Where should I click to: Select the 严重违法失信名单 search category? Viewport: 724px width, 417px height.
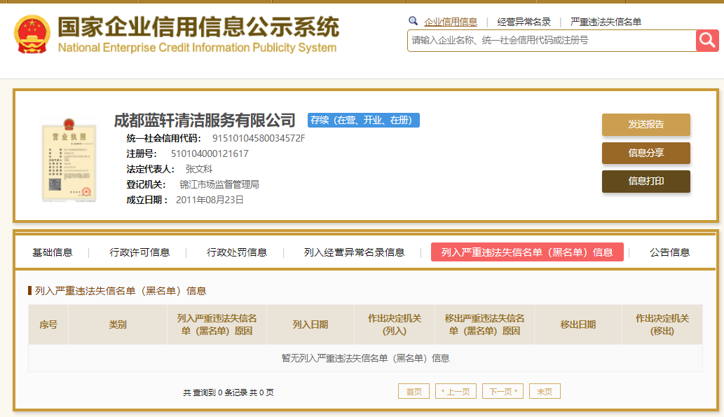[606, 22]
